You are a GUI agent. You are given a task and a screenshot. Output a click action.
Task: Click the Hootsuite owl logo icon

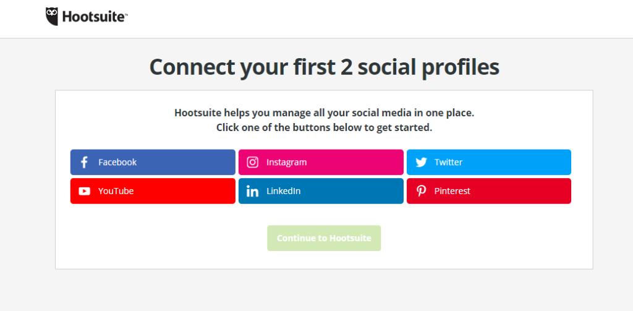pos(53,17)
